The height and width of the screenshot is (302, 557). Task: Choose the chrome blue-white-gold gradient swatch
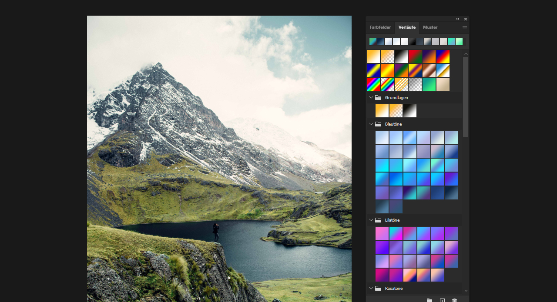tap(443, 70)
